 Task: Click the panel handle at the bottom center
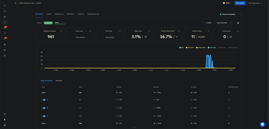pos(134,127)
